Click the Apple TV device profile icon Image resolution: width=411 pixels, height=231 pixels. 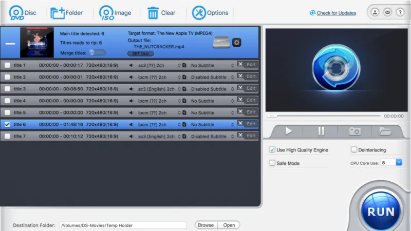click(x=221, y=42)
